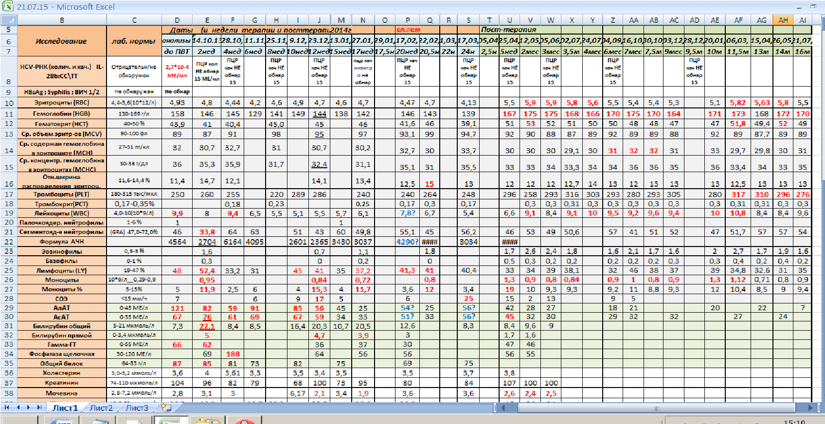Select column C header
This screenshot has height=424, width=825.
134,20
